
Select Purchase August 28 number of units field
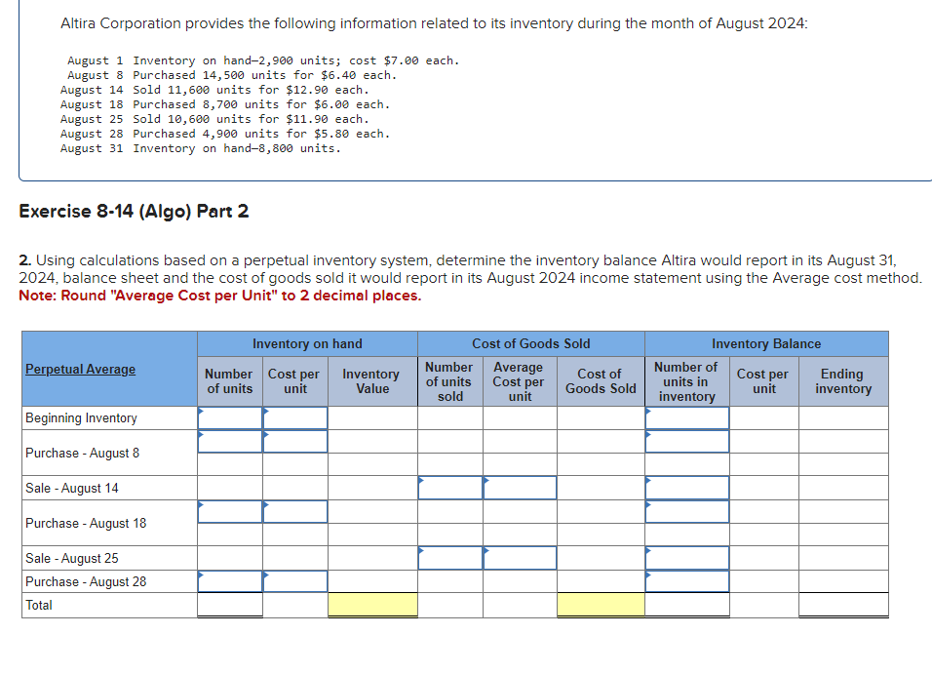pos(230,581)
